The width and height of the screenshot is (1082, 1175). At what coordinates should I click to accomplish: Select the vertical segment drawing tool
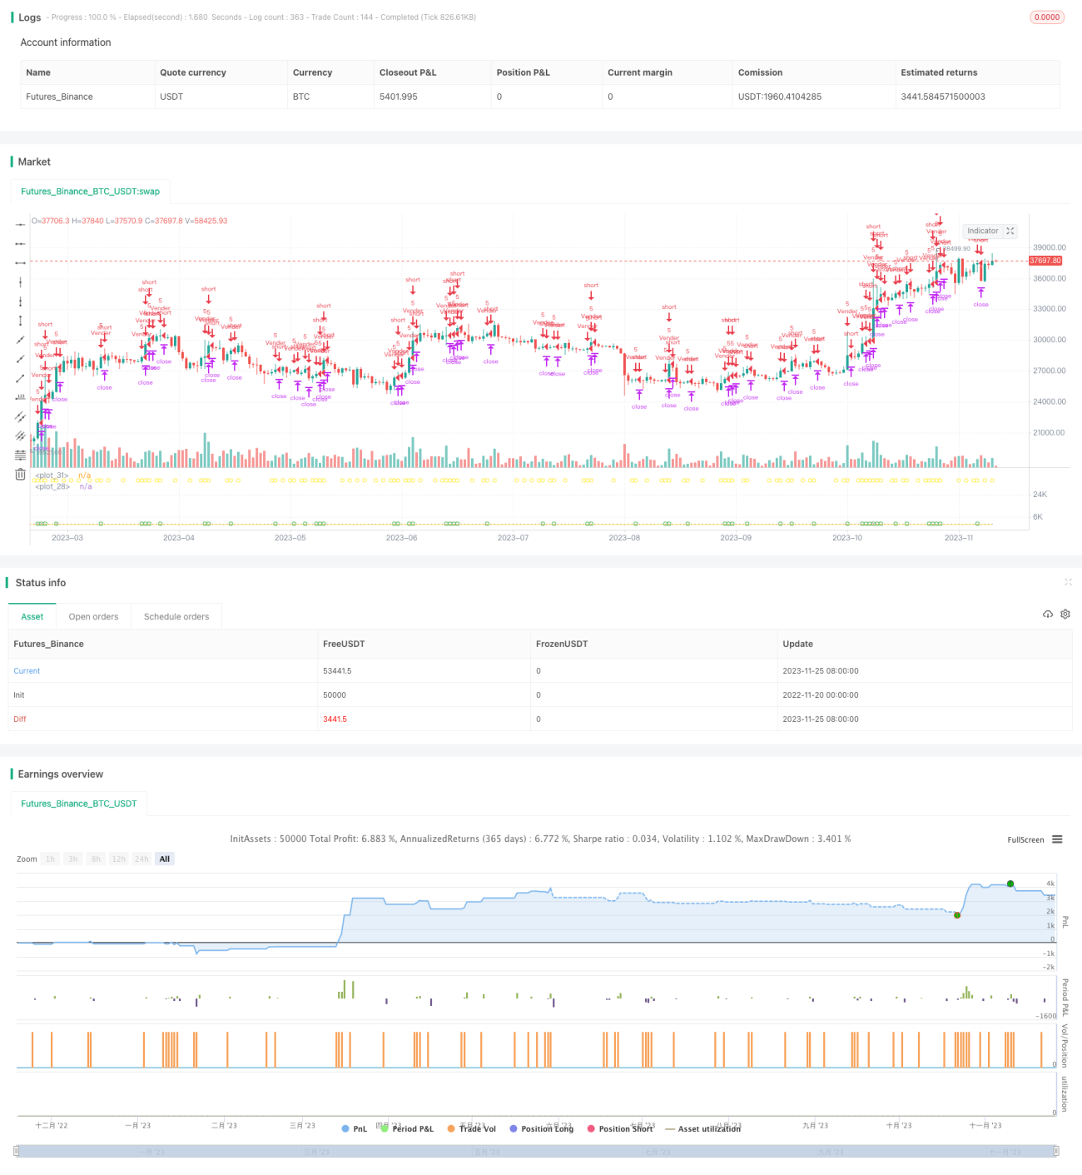pos(20,321)
